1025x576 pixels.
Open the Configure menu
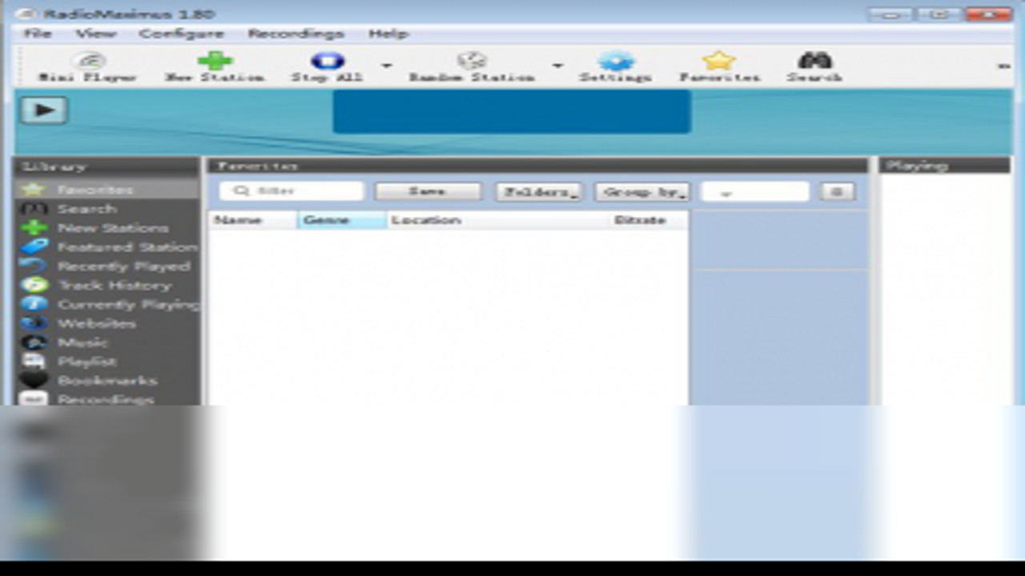pyautogui.click(x=181, y=34)
